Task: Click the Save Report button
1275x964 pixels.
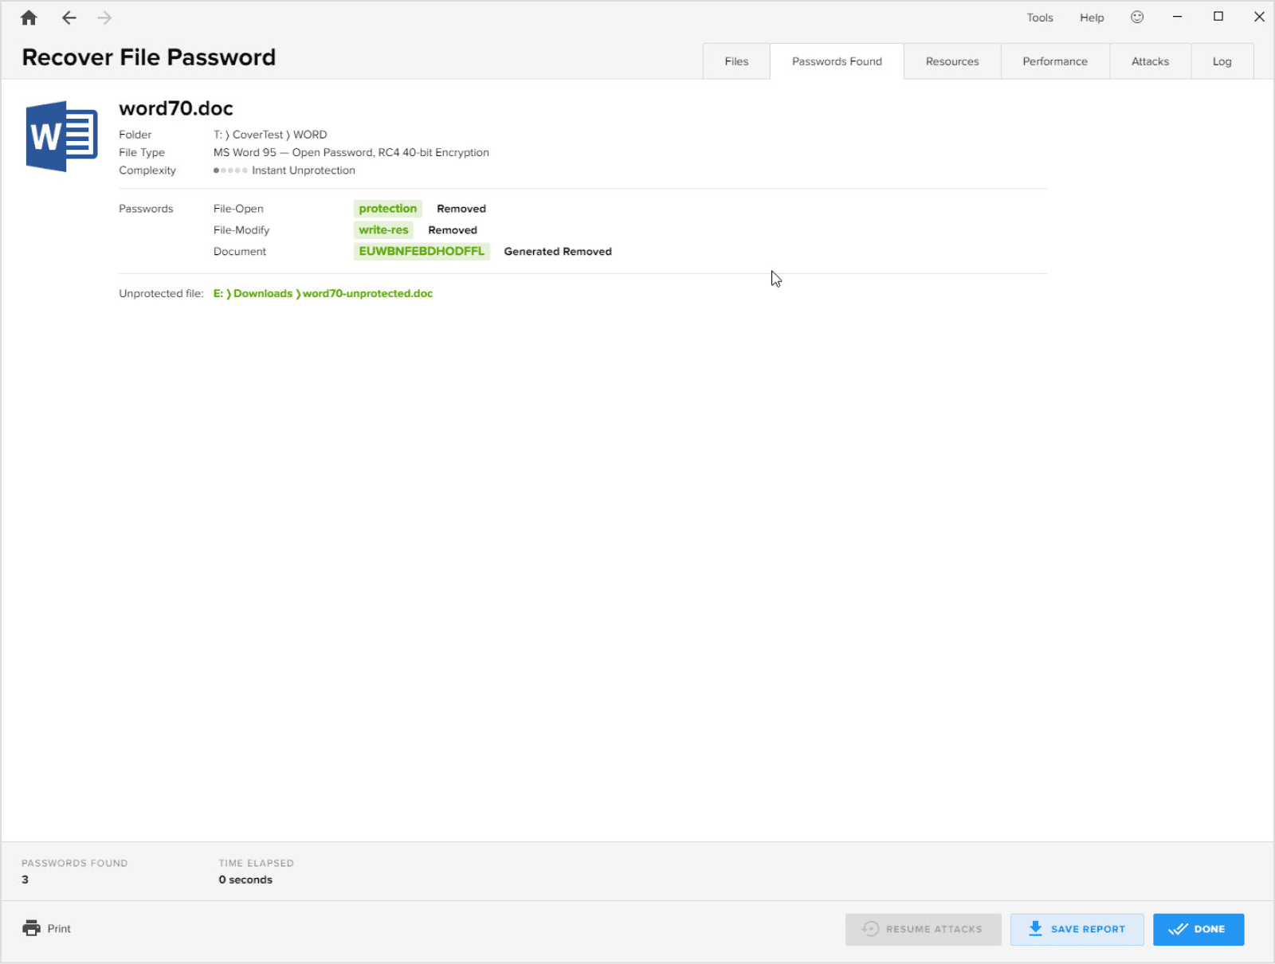Action: 1077,929
